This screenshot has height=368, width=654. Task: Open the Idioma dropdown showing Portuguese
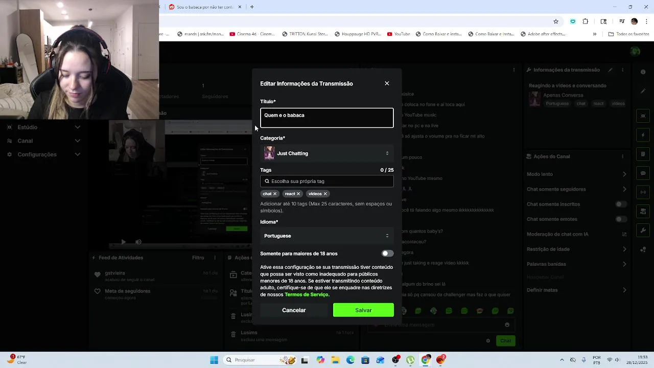[327, 236]
